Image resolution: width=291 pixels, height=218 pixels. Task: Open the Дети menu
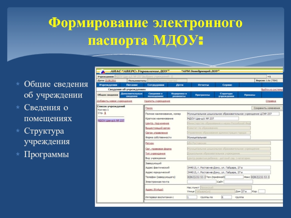point(180,85)
